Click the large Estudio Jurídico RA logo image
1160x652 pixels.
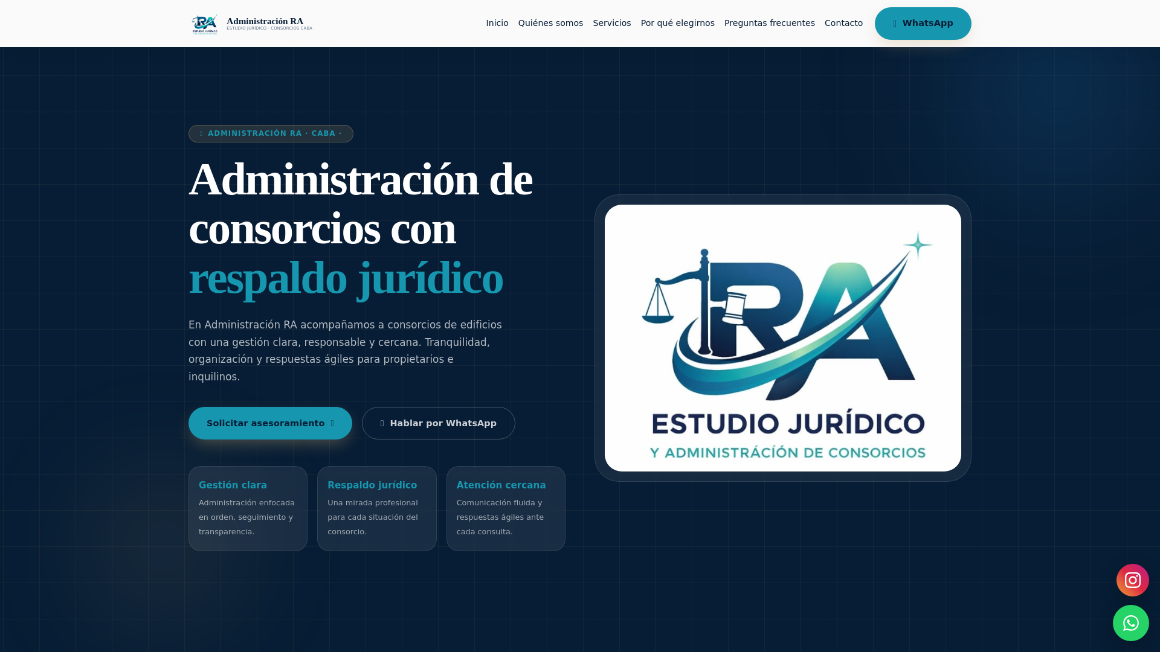coord(782,338)
